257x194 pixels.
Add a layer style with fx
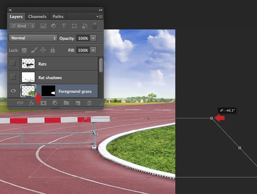pos(32,103)
